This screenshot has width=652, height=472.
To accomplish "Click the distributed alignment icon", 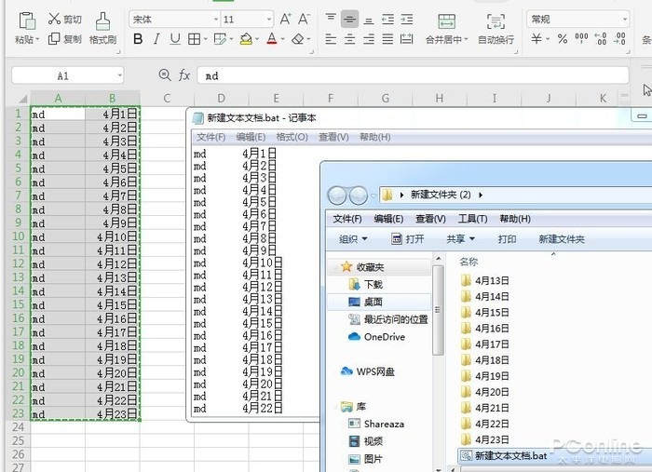I will click(x=406, y=39).
